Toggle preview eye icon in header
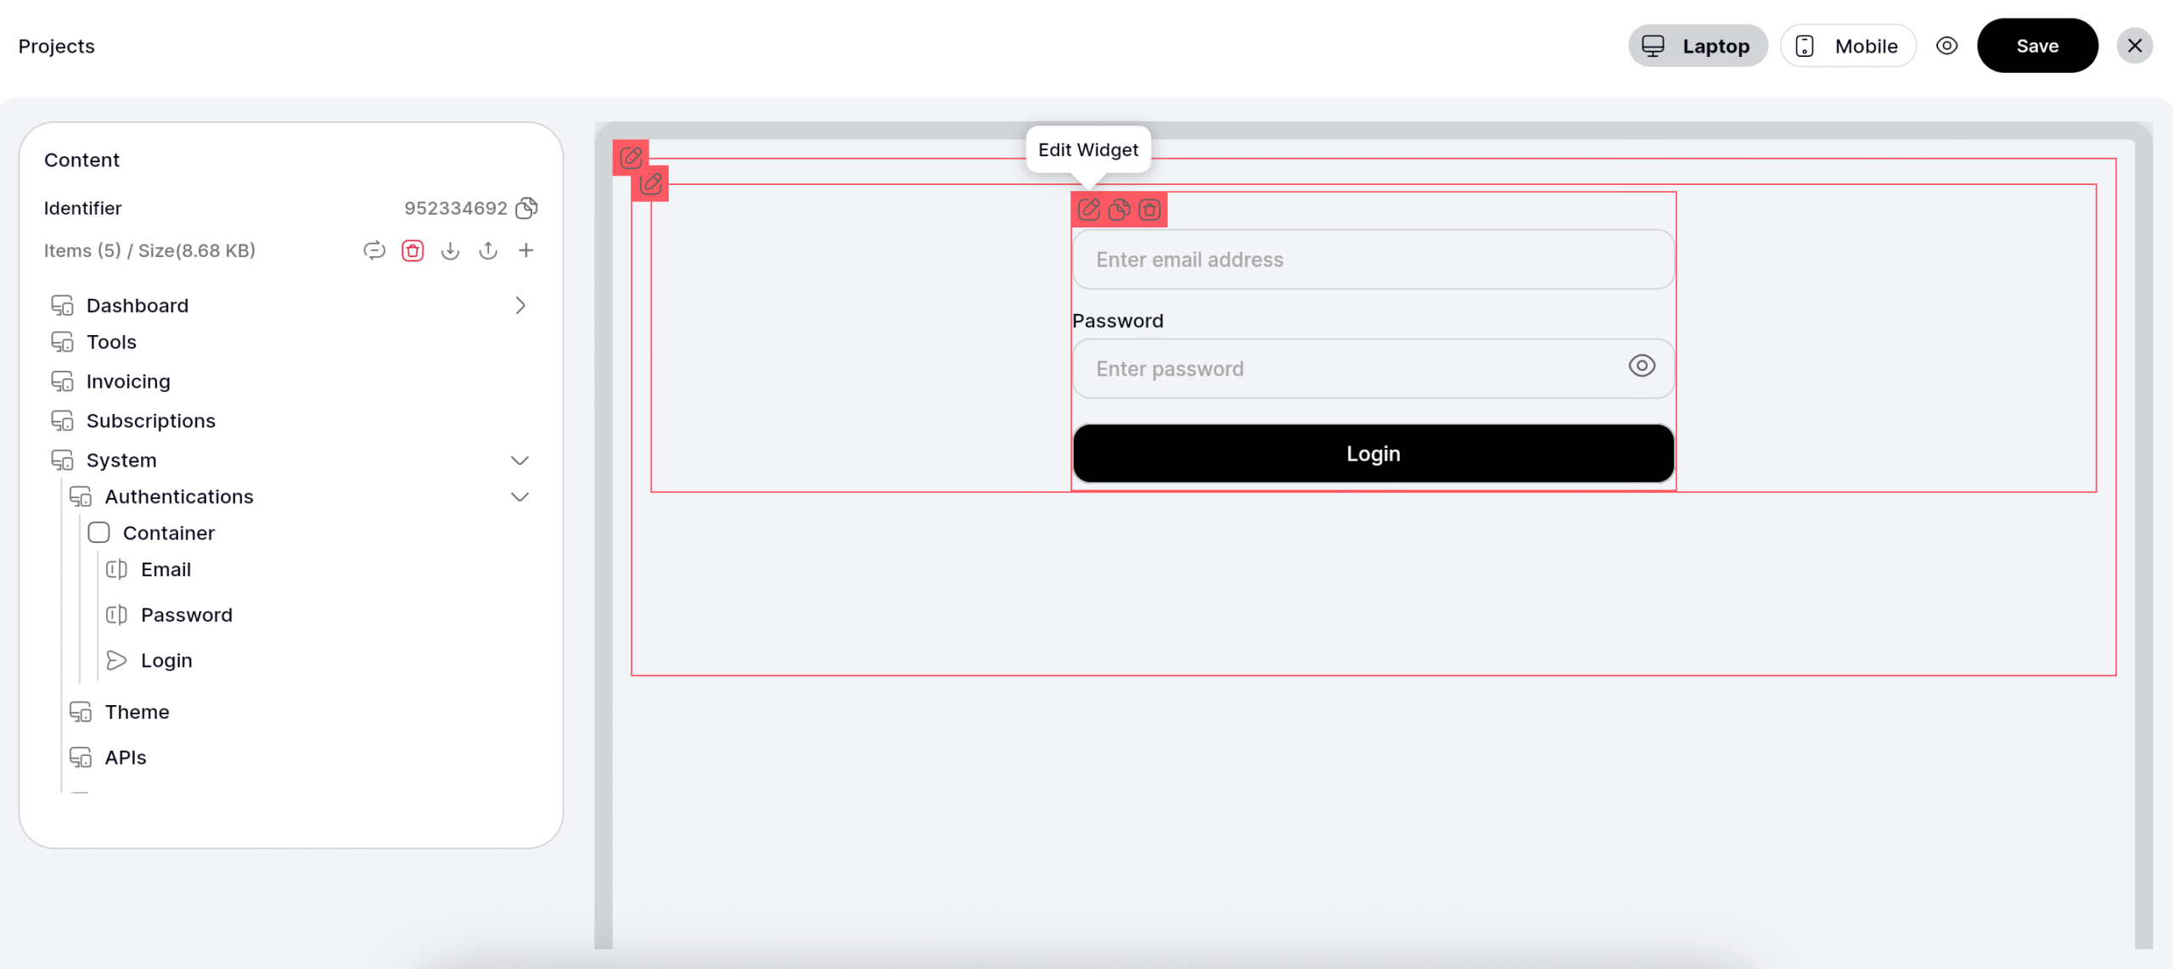 pyautogui.click(x=1947, y=46)
